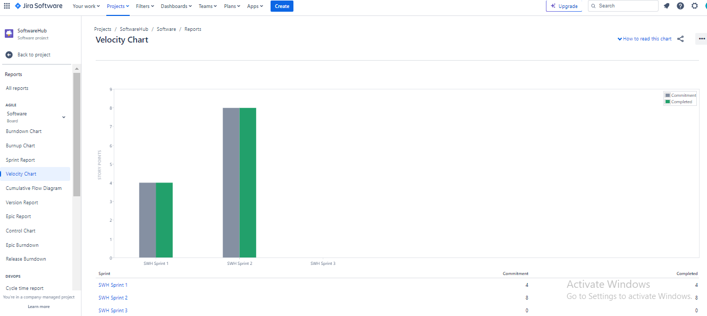Click the Software breadcrumb link
The image size is (707, 316).
tap(166, 29)
